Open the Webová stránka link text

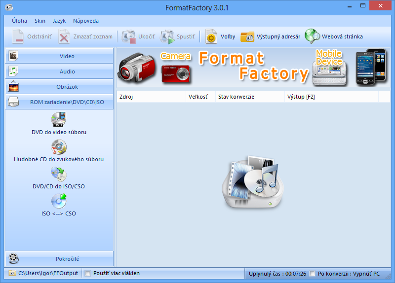click(342, 36)
